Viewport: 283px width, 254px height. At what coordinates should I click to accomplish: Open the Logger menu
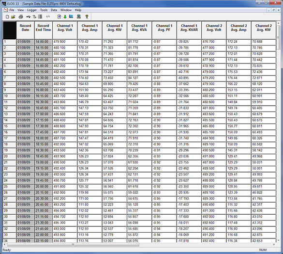[32, 10]
